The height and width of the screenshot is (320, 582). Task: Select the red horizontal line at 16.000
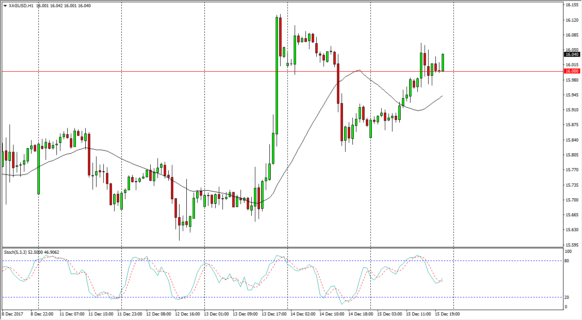tap(180, 71)
